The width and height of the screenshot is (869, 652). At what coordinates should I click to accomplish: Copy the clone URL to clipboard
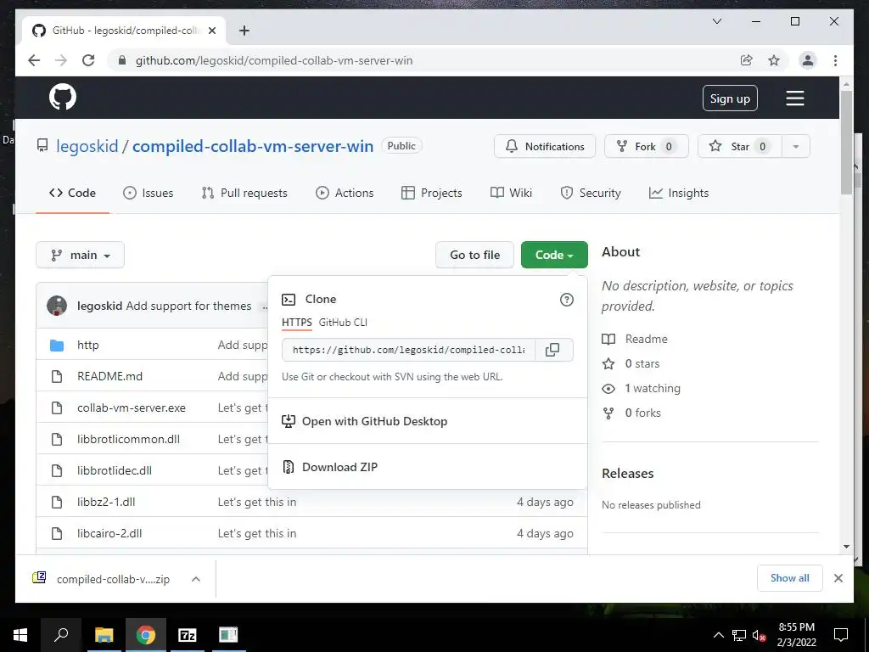[552, 350]
